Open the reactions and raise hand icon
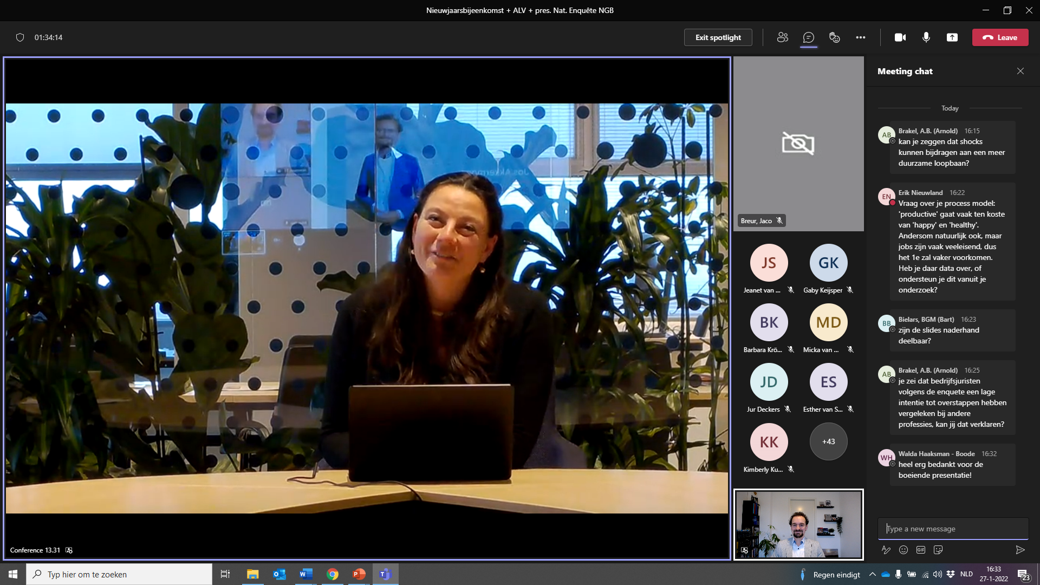 coord(834,37)
